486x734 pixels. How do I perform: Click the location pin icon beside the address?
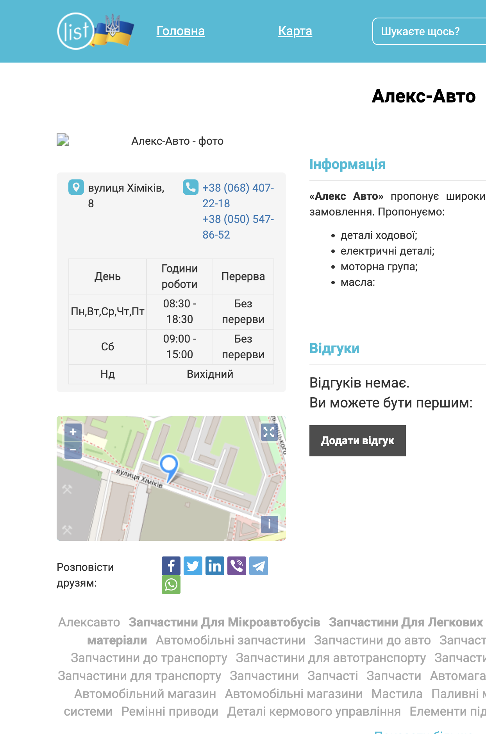point(76,187)
